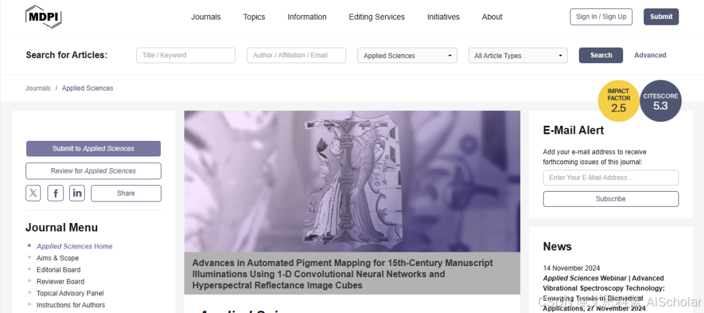This screenshot has width=704, height=313.
Task: Click the Search button
Action: pos(601,55)
